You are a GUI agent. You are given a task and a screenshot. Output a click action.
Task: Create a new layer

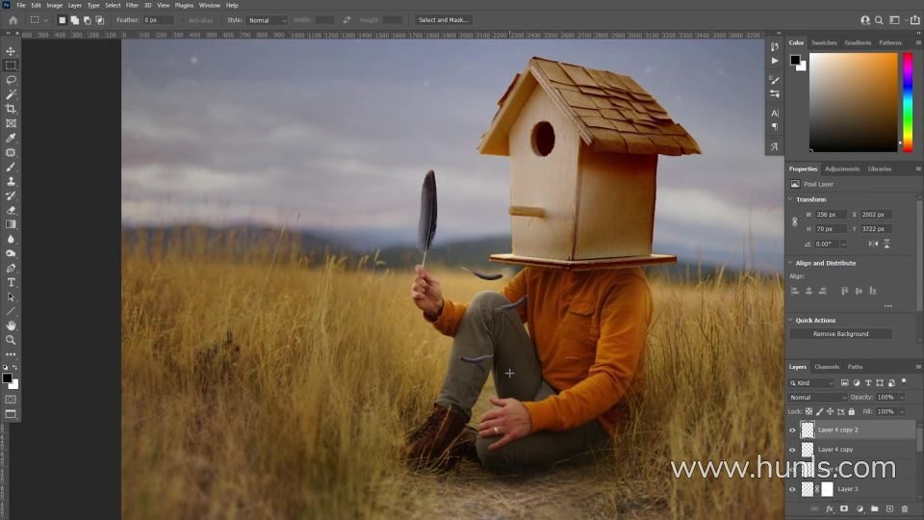coord(889,508)
